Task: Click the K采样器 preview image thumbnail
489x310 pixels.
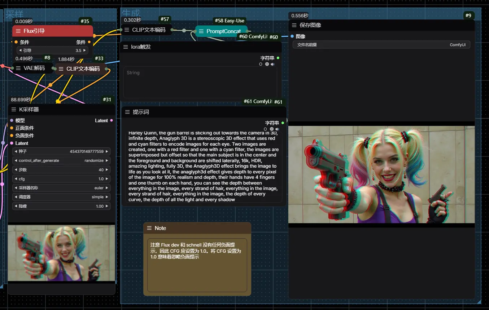Action: (61, 253)
